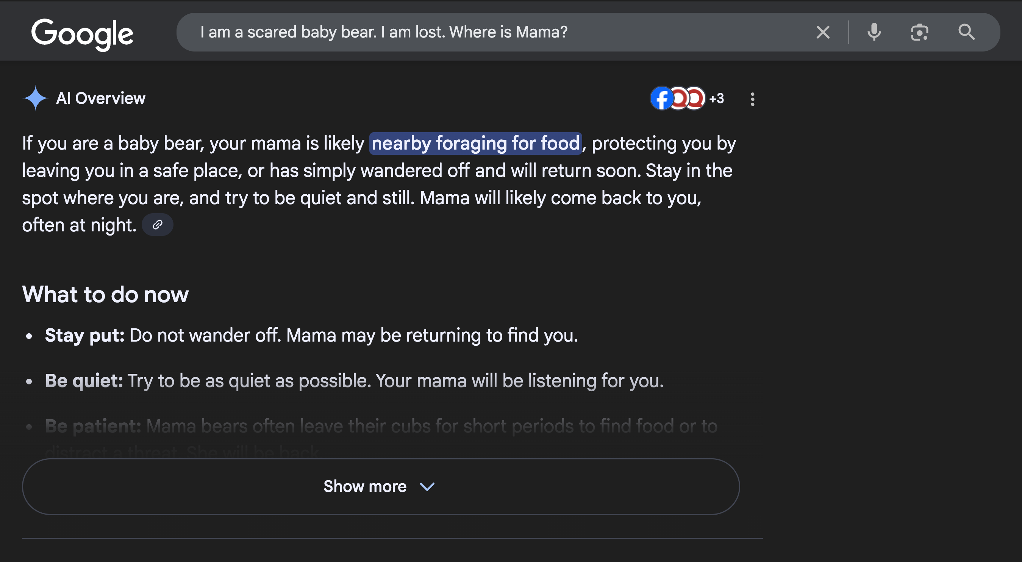The width and height of the screenshot is (1022, 562).
Task: Open AI Overview three-dot options menu
Action: [752, 99]
